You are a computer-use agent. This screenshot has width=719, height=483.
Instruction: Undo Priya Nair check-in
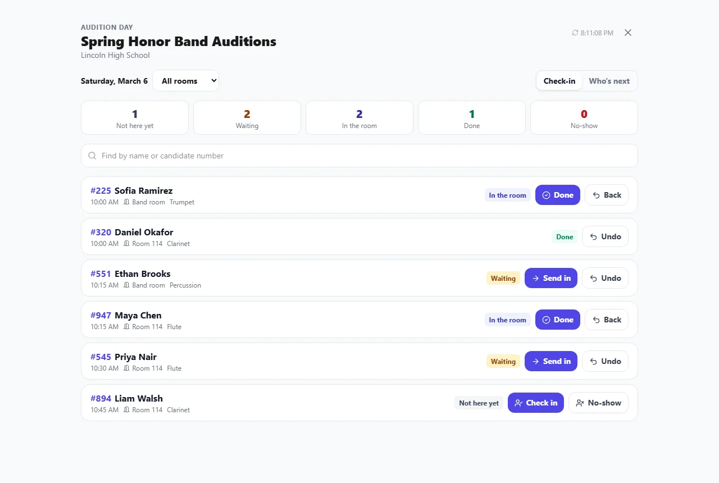click(605, 361)
